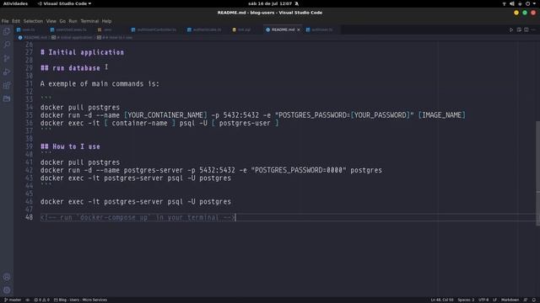Open the system menu dropdown arrow
Screen dimensions: 540x303
click(x=534, y=3)
